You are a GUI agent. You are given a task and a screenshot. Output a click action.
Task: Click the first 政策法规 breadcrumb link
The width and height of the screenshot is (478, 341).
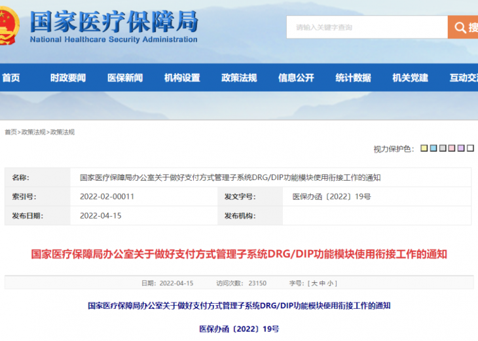(x=33, y=132)
